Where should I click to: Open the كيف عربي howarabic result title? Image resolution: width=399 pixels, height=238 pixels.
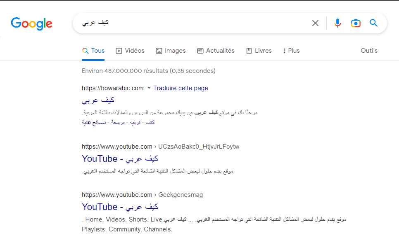(98, 100)
